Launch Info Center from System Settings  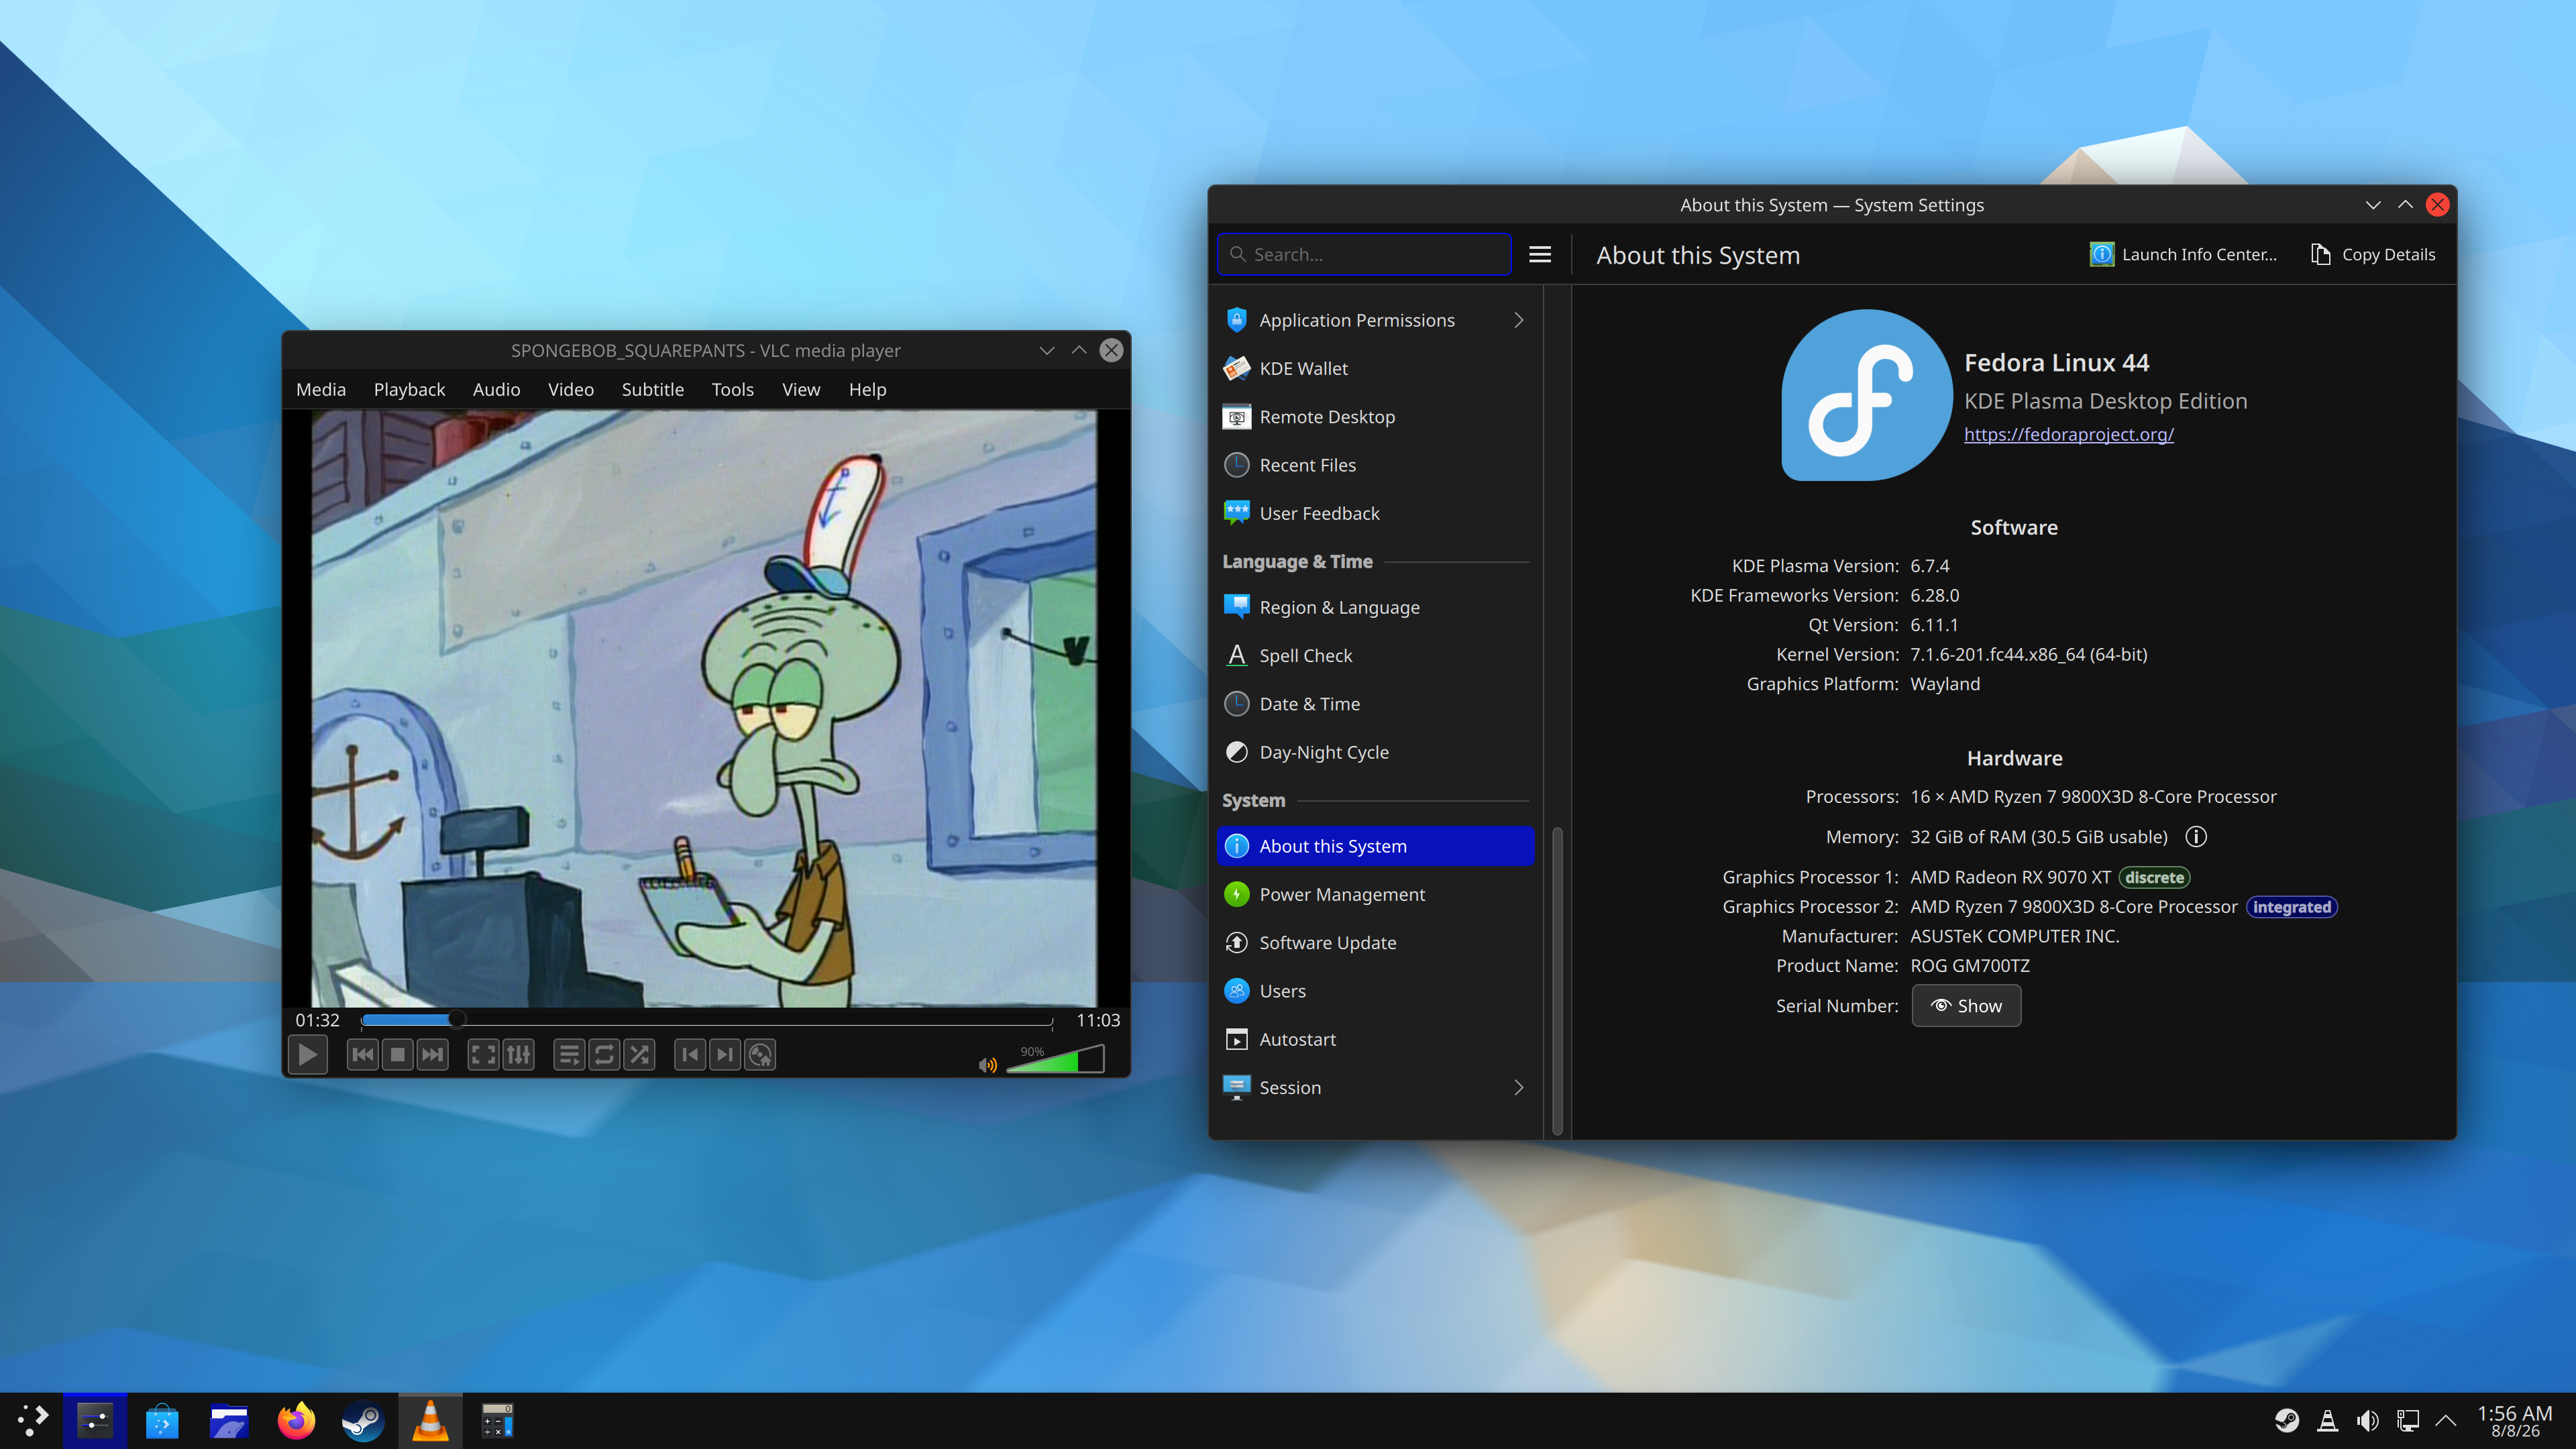point(2183,254)
